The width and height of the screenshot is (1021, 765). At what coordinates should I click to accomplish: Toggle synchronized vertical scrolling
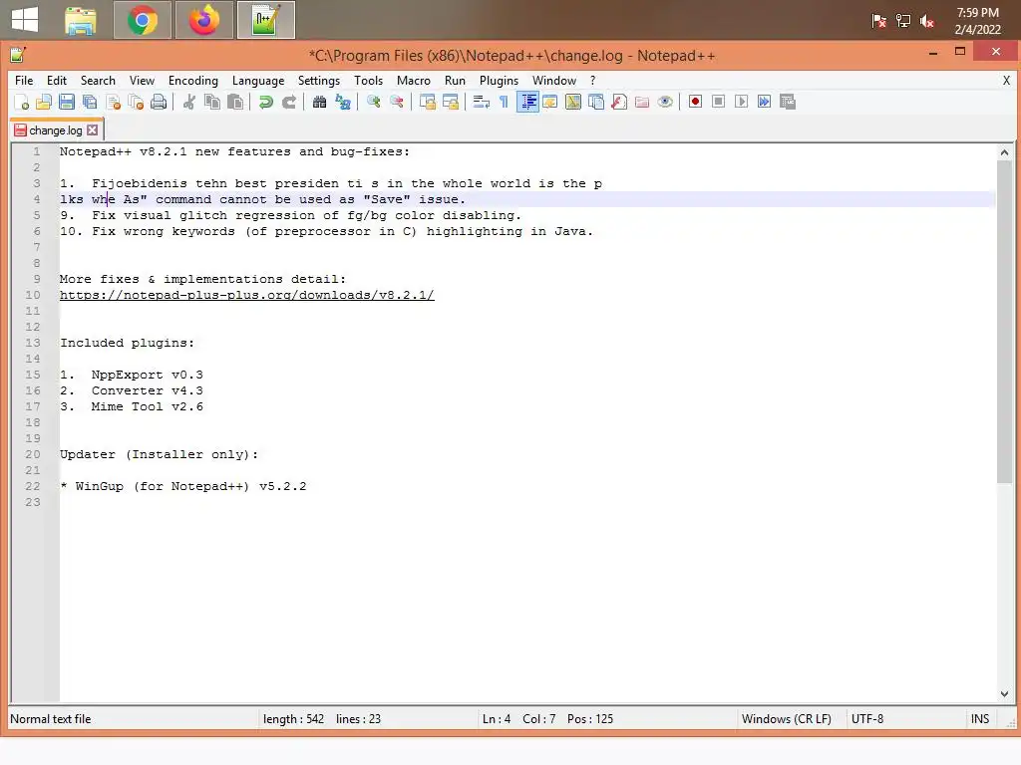[x=427, y=103]
